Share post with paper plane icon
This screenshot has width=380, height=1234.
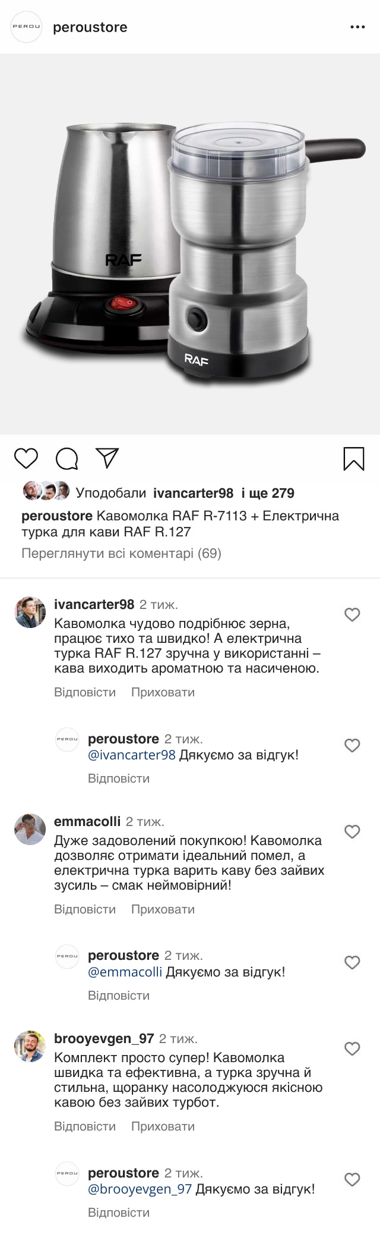[107, 458]
